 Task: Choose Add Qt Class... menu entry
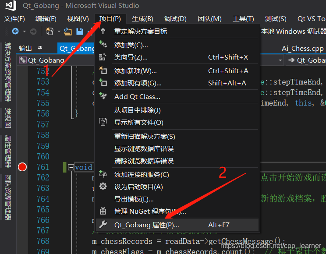pos(177,97)
